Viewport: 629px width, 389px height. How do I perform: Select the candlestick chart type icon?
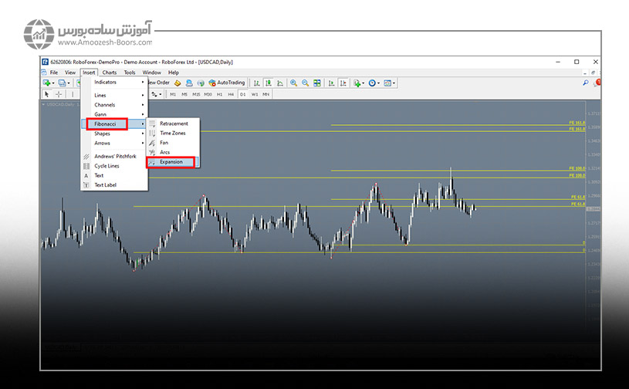tap(268, 83)
